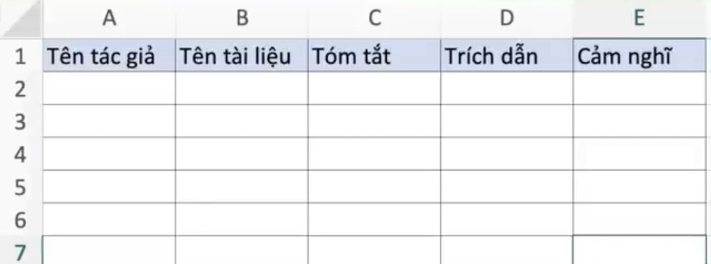711x264 pixels.
Task: Select empty cell C4 in Tóm tắt column
Action: [374, 154]
